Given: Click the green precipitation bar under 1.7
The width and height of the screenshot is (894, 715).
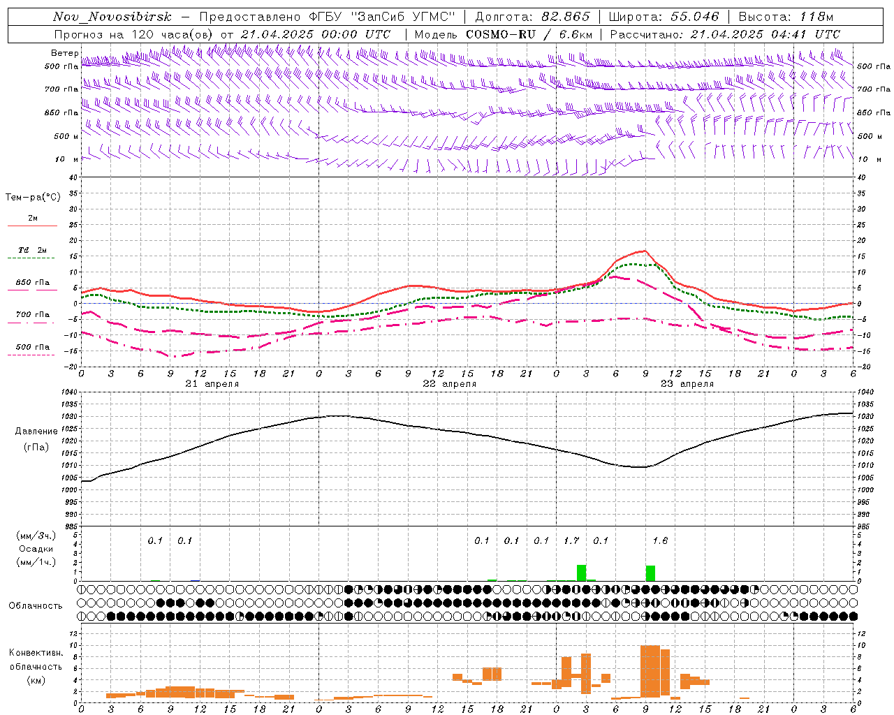Looking at the screenshot, I should pyautogui.click(x=581, y=573).
